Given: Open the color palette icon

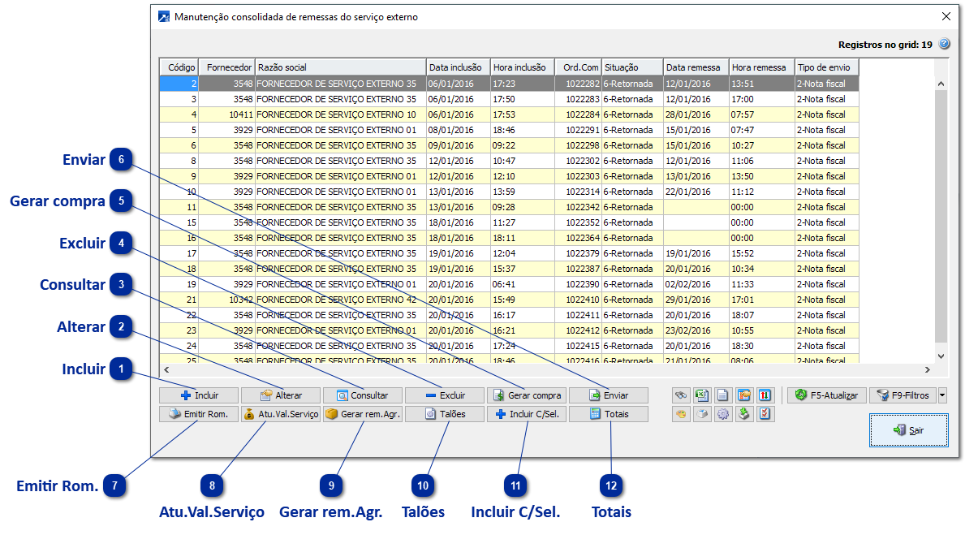Looking at the screenshot, I should click(681, 414).
